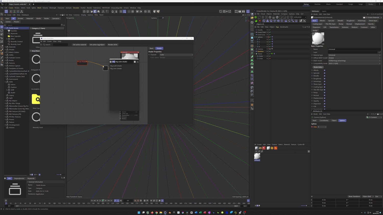
Task: Create a Cube primitive from side palette
Action: click(252, 38)
